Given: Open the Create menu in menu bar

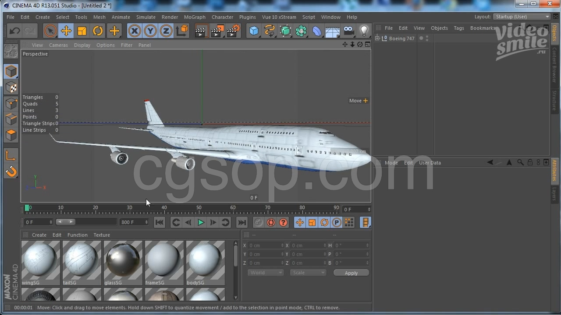Looking at the screenshot, I should pos(43,17).
